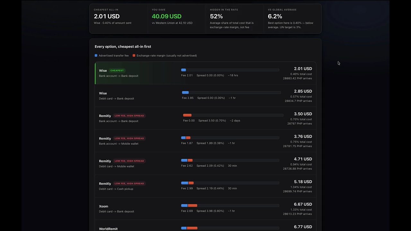411x231 pixels.
Task: Open the Remitly 'Debit card -> Cash pickup' option
Action: coord(205,186)
